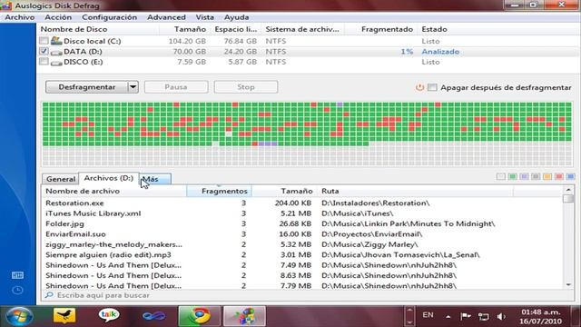Click the file list scroll down arrow
581x327 pixels.
click(568, 285)
